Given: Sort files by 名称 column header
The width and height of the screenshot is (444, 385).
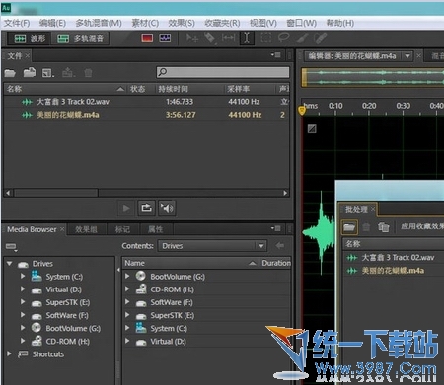Looking at the screenshot, I should (x=65, y=89).
